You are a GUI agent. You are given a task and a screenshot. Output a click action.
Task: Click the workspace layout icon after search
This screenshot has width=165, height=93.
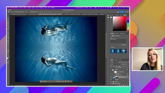pos(128,12)
